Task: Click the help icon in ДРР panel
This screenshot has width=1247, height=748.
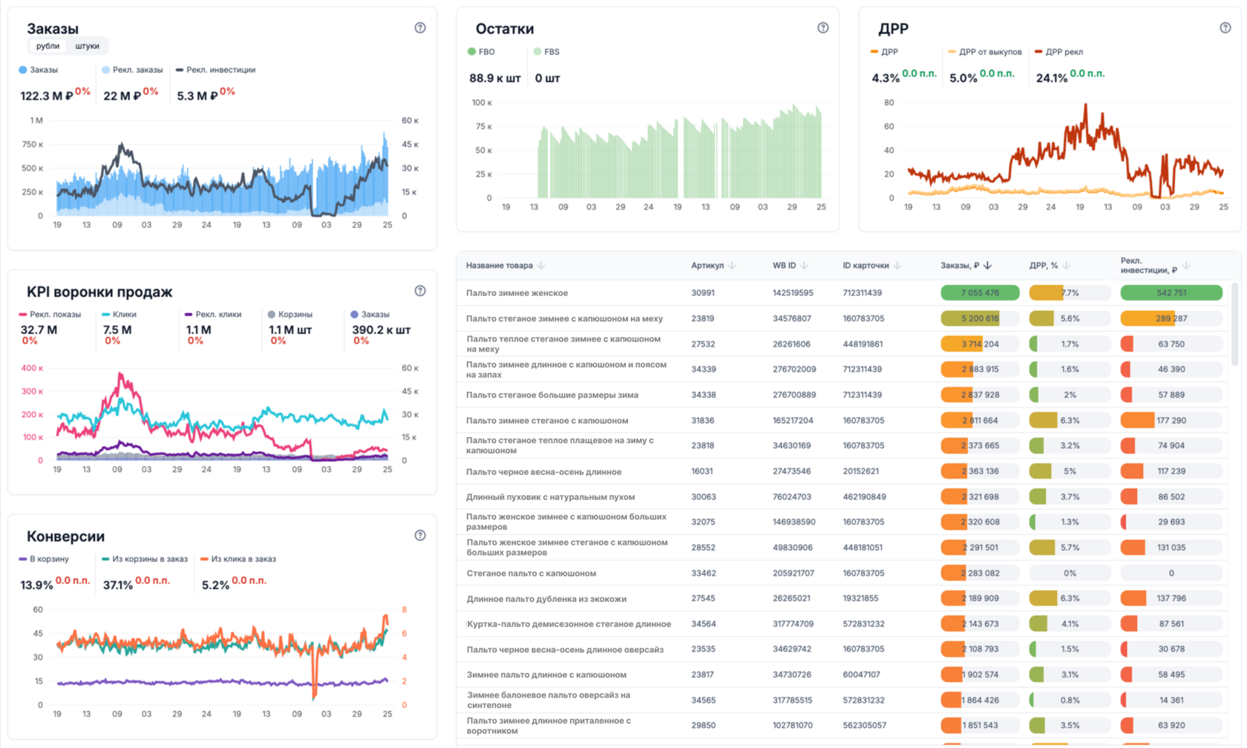Action: [1225, 27]
